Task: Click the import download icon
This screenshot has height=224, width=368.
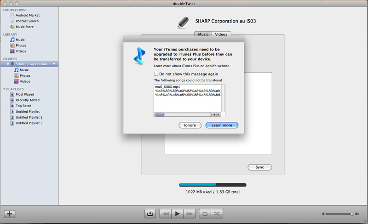Action: click(150, 214)
